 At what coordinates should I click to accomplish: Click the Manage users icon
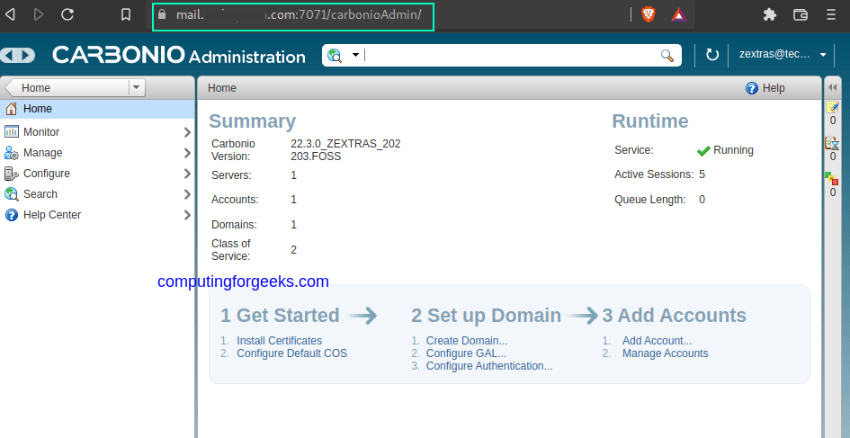click(x=12, y=153)
